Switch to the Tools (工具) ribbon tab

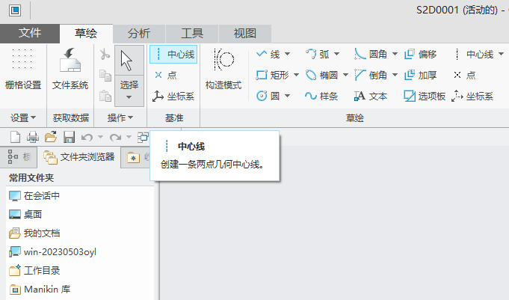[192, 34]
